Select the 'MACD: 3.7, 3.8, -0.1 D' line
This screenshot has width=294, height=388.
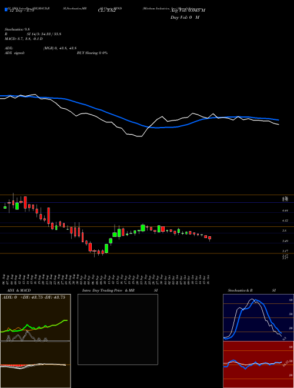click(x=24, y=39)
